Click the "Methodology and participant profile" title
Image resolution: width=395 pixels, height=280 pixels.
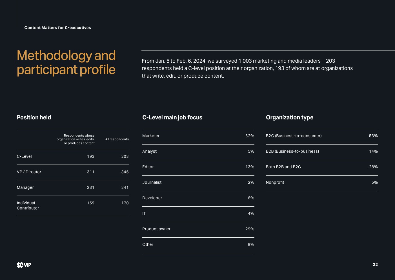[x=66, y=62]
